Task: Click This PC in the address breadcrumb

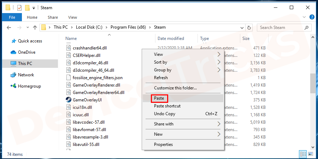Action: tap(61, 27)
